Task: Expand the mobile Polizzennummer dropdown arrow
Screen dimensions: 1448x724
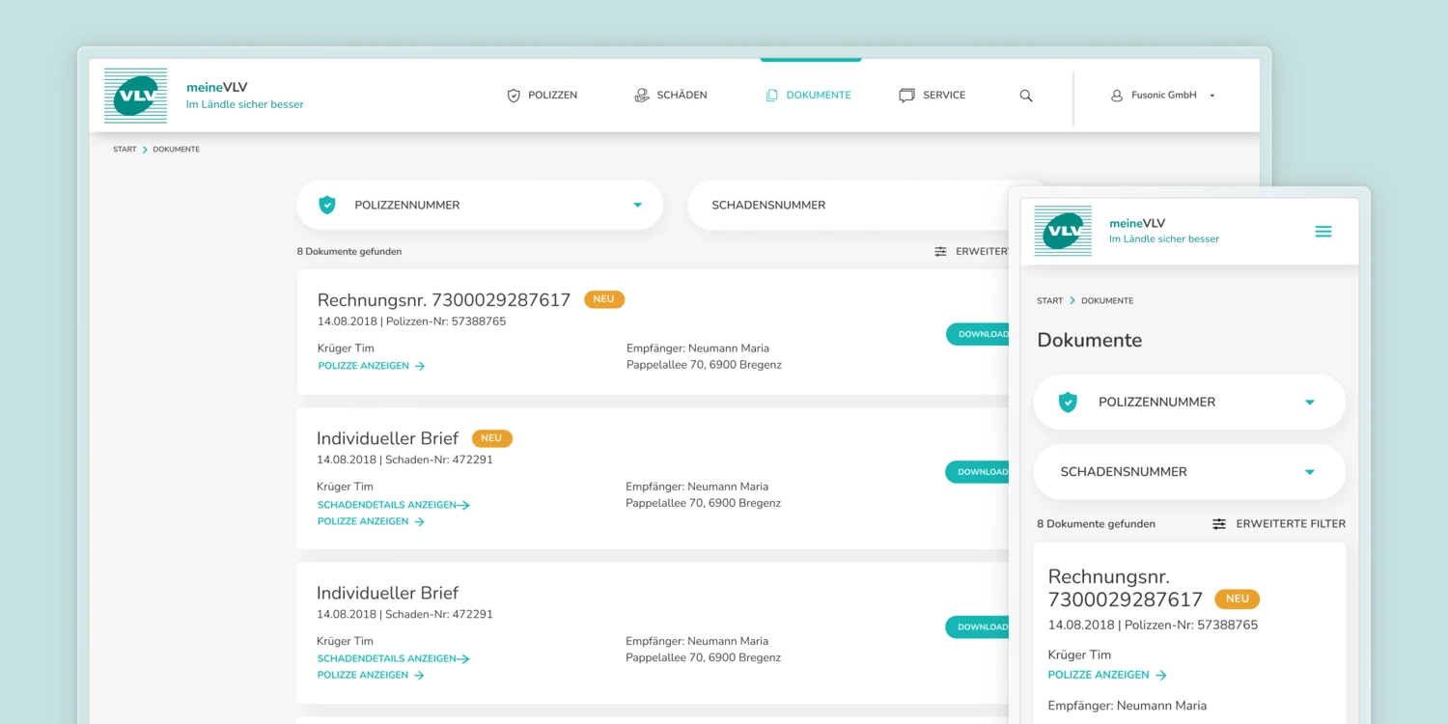Action: click(x=1310, y=403)
